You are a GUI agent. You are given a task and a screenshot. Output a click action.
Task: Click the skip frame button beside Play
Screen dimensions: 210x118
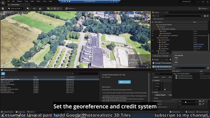click(52, 9)
